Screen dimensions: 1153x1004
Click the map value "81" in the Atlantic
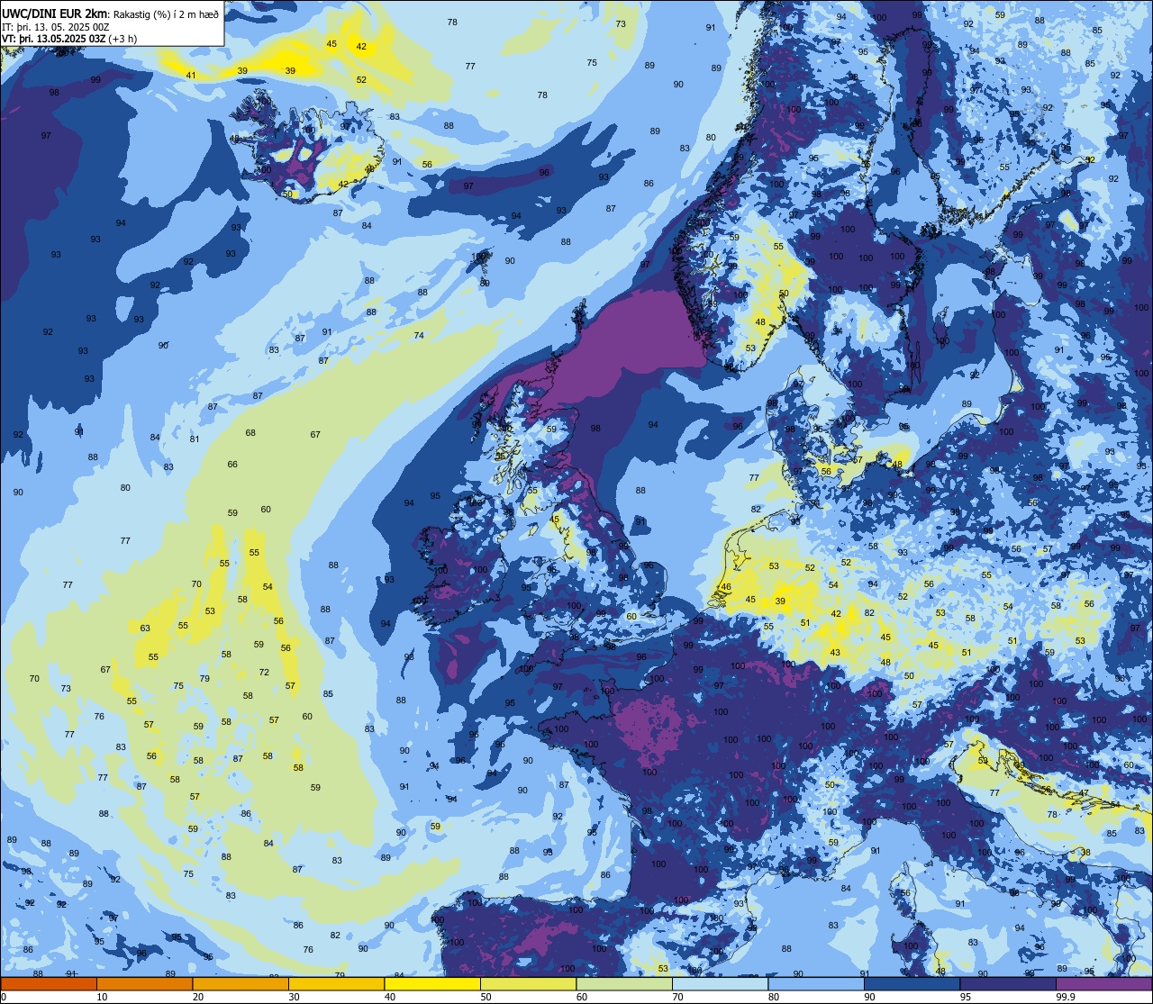[195, 439]
